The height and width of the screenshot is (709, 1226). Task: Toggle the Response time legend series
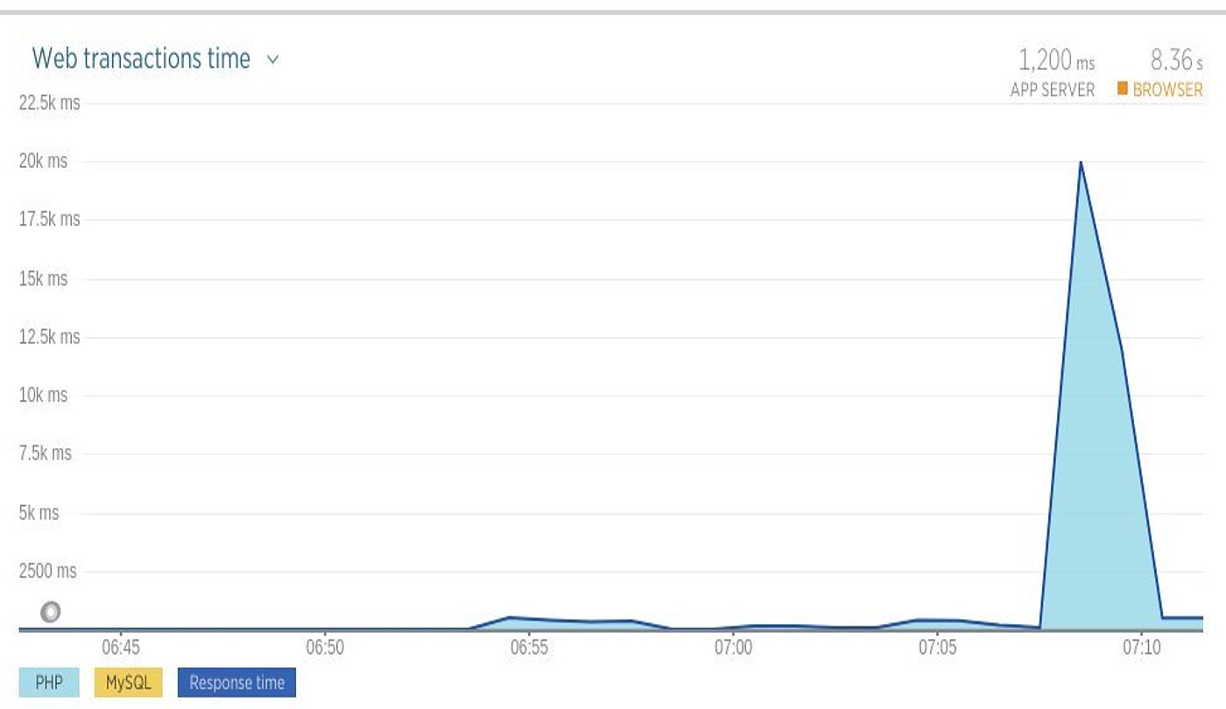coord(236,683)
